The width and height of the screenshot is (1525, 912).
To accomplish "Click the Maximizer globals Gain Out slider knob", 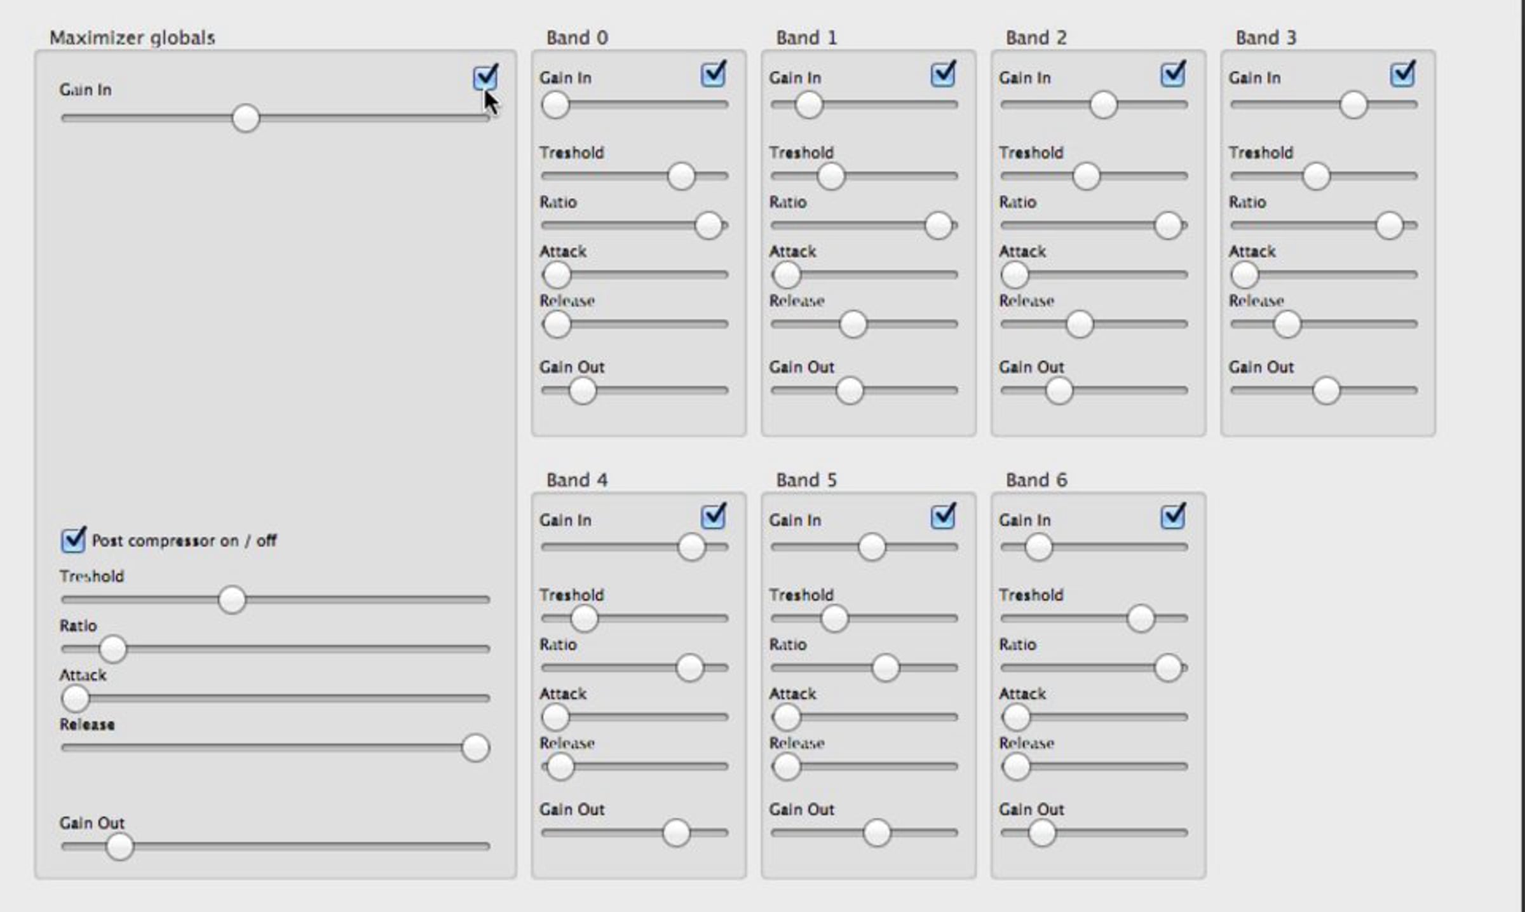I will point(119,847).
